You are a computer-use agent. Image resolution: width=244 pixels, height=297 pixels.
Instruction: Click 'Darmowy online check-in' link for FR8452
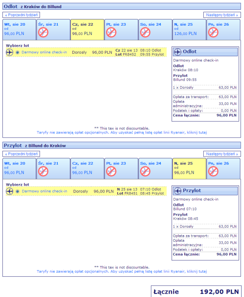pyautogui.click(x=44, y=52)
